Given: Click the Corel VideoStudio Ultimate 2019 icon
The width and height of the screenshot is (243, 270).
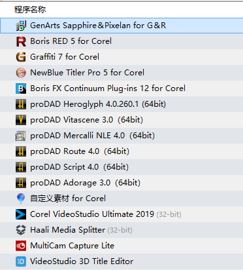Looking at the screenshot, I should (x=21, y=214).
